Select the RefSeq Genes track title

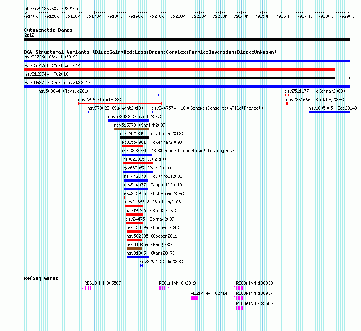tap(41, 278)
